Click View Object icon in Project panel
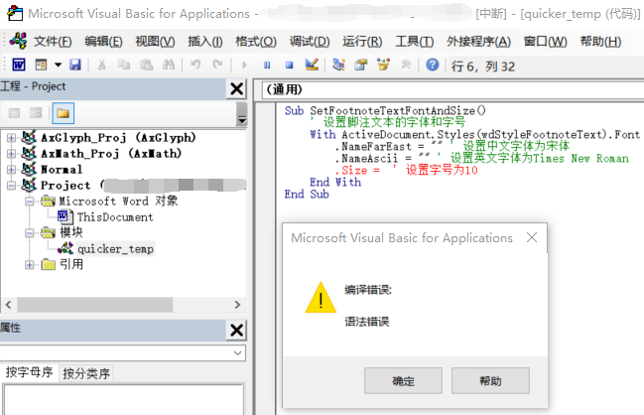The height and width of the screenshot is (415, 644). click(36, 113)
